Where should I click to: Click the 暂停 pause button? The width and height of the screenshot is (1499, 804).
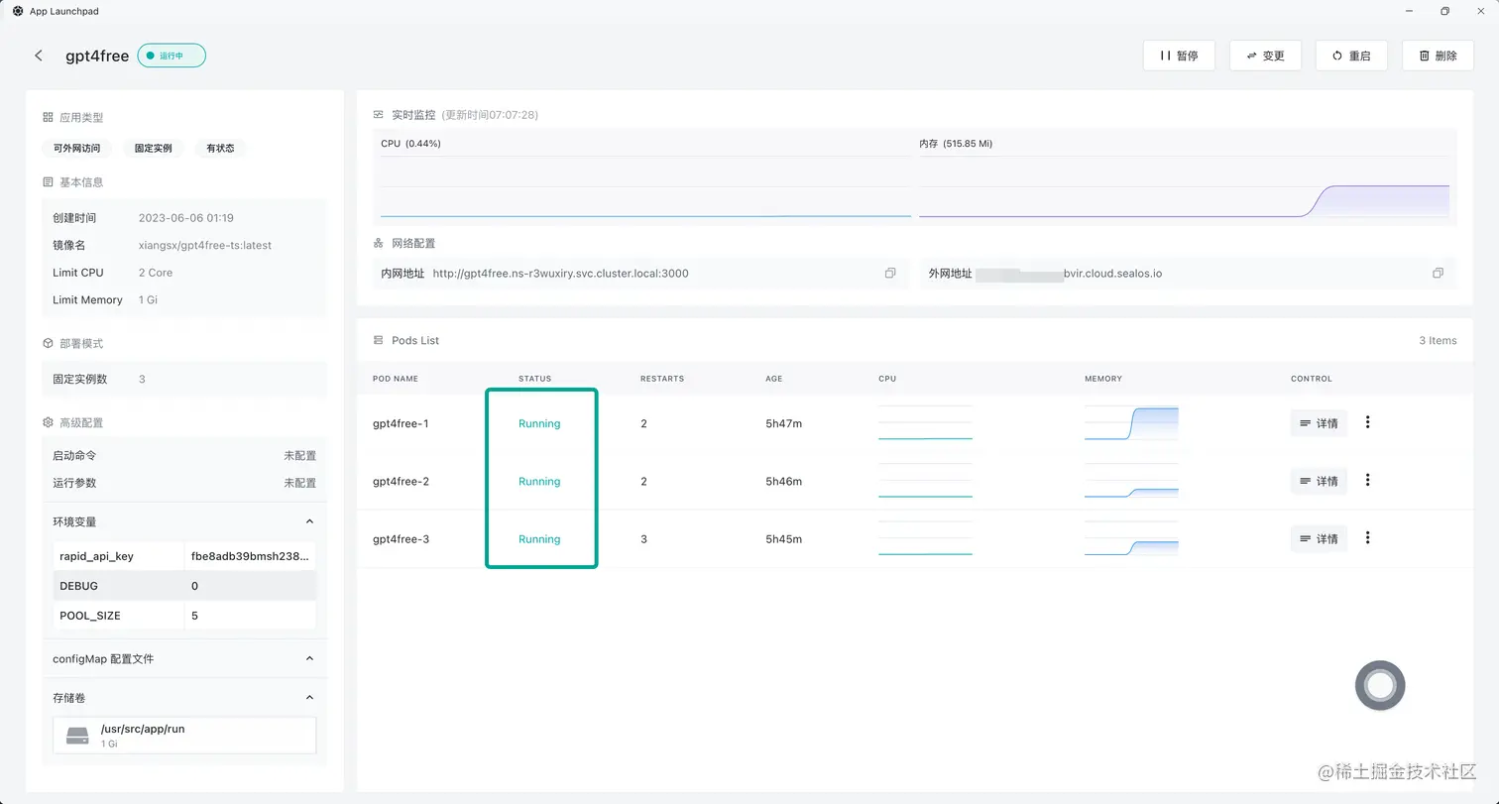pos(1179,56)
